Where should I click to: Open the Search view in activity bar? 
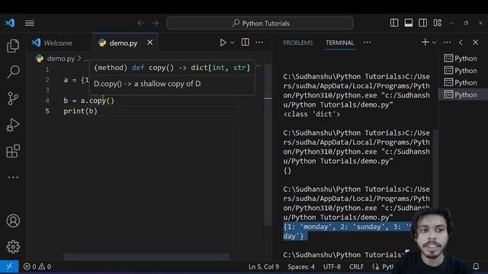click(x=13, y=72)
